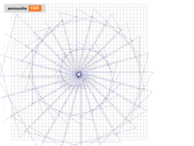194x146 pixels.
Task: Select the ammonite variable label
Action: pos(17,9)
